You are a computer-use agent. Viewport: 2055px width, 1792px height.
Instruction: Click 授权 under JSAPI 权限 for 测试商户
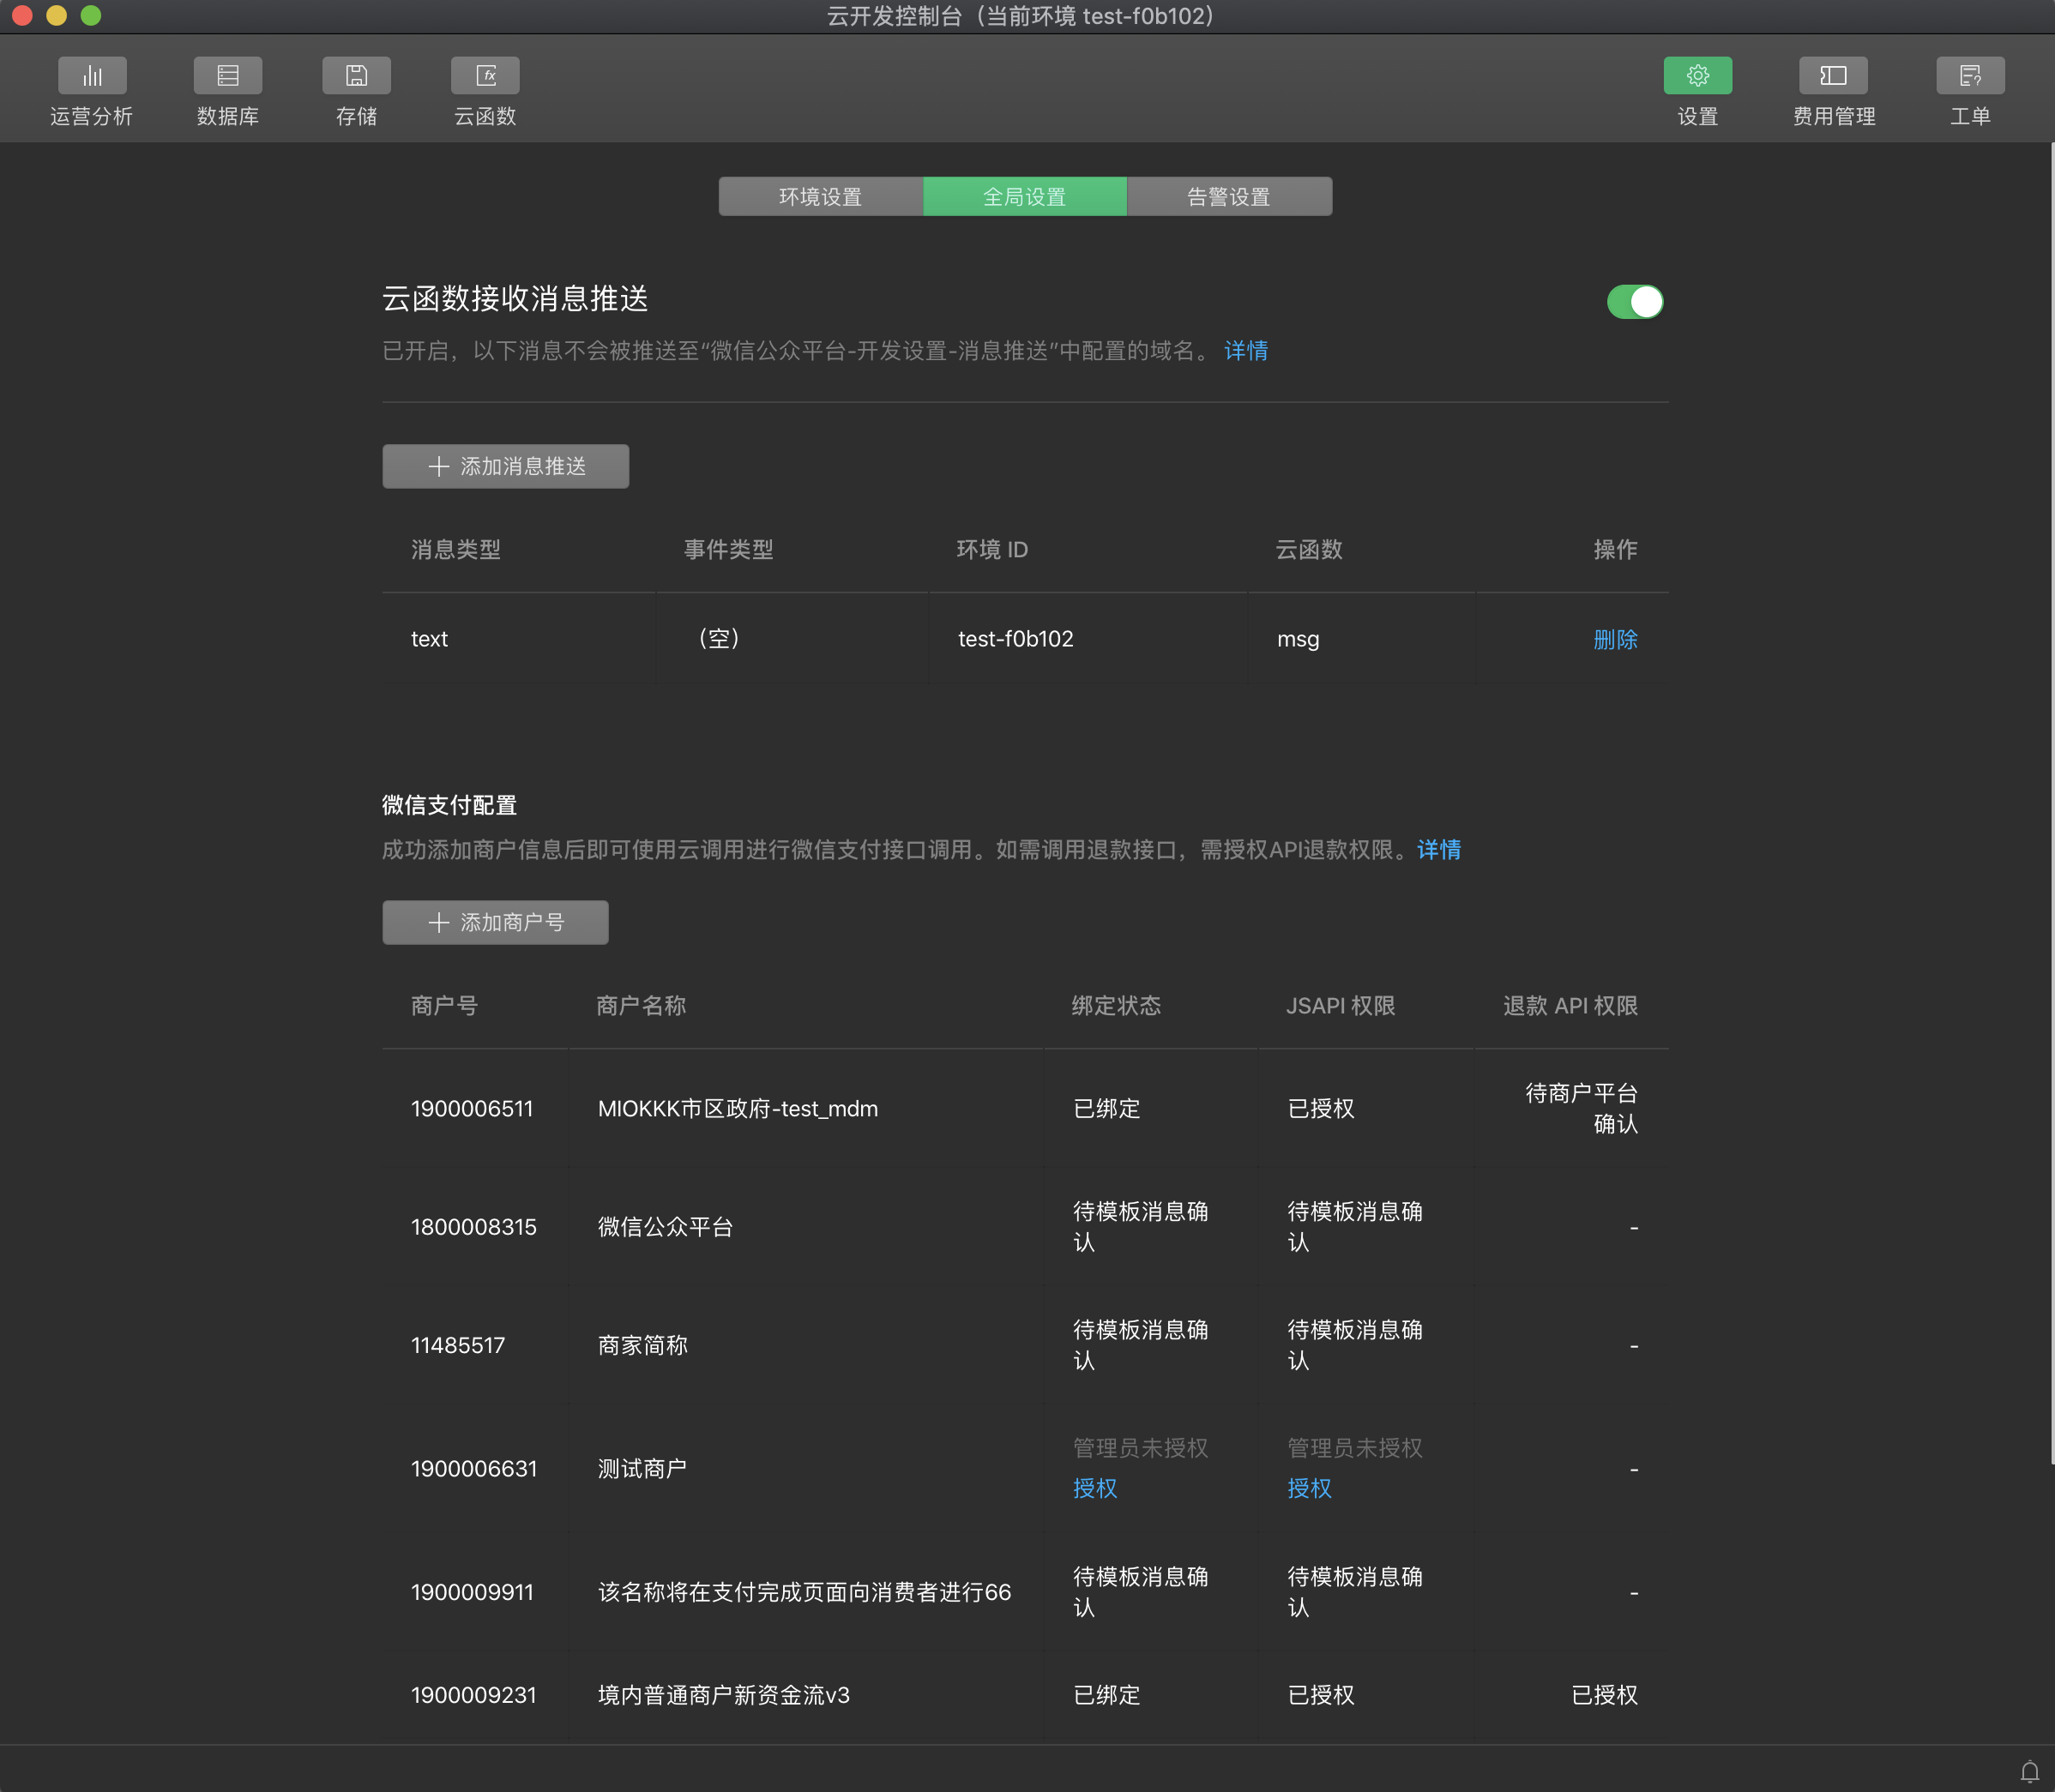(x=1309, y=1488)
